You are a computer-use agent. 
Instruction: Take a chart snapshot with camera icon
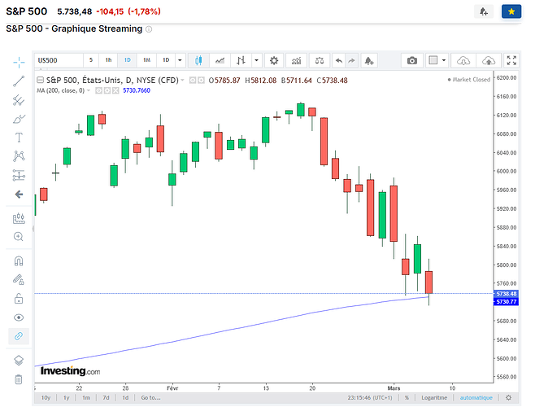(x=412, y=60)
